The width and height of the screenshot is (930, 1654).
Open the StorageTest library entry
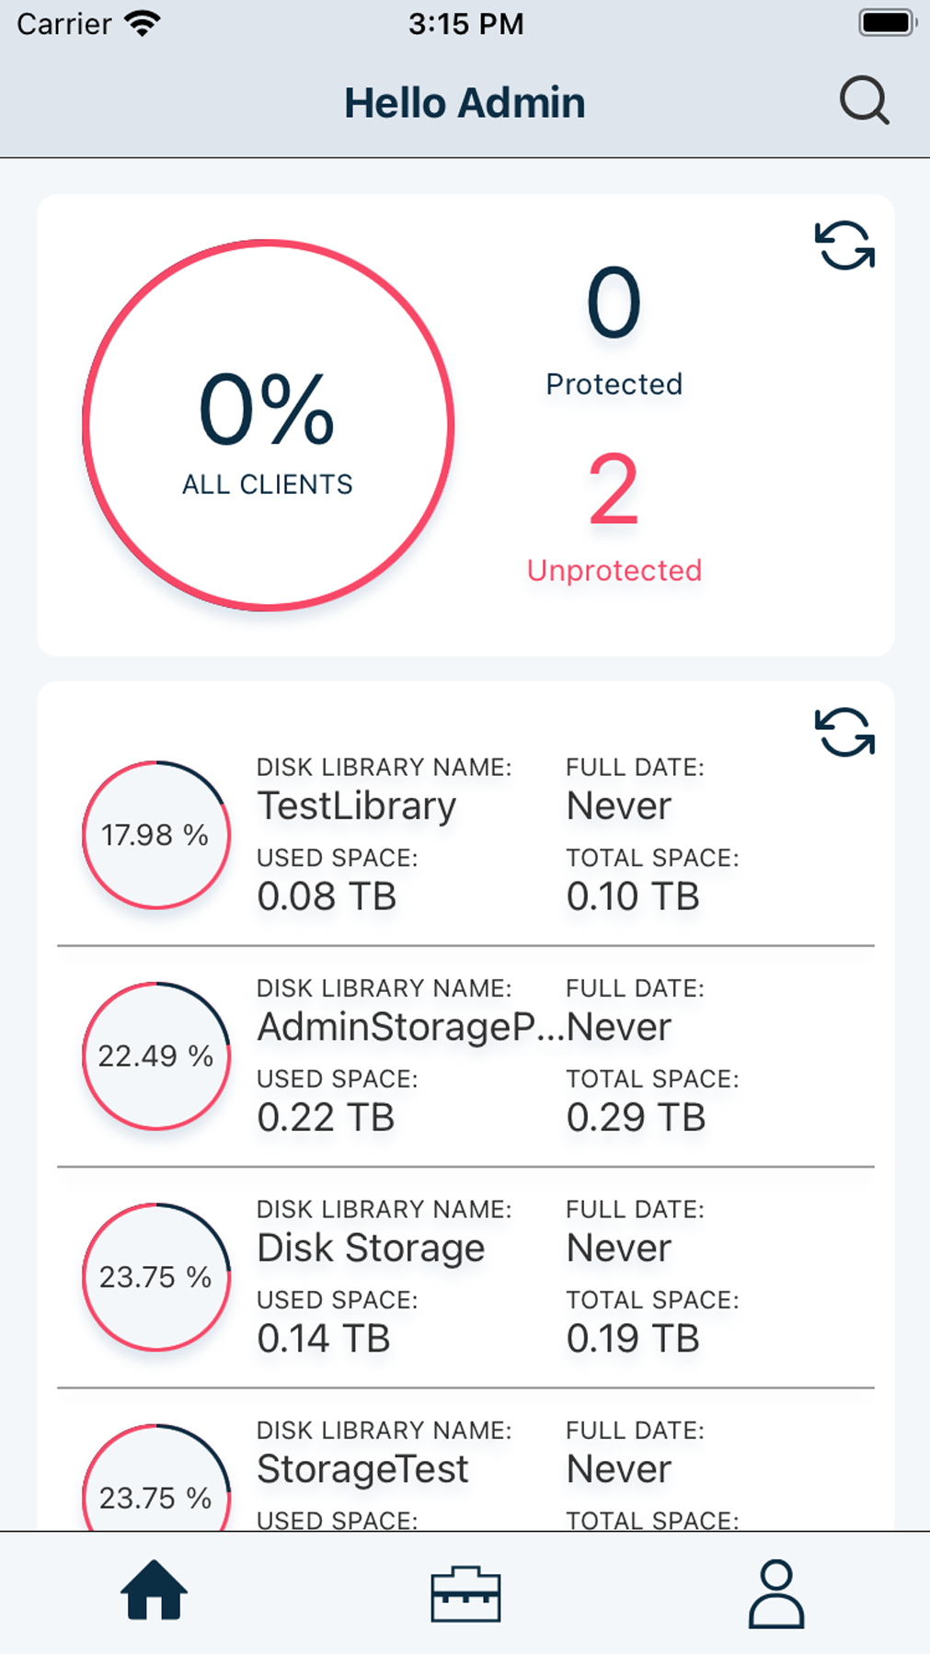tap(362, 1469)
